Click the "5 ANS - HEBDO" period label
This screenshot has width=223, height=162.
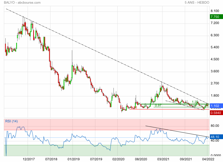[x=197, y=3]
